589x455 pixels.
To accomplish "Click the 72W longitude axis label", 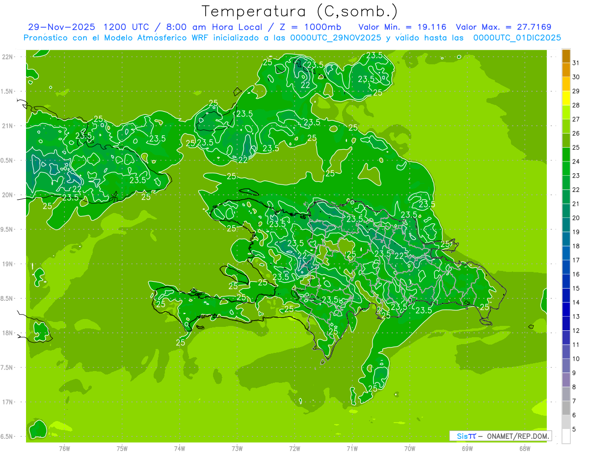I will (294, 448).
